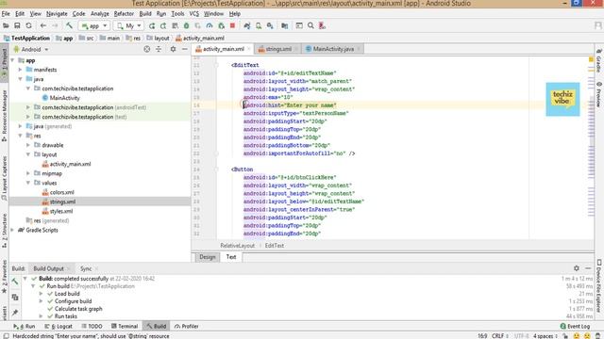Select colors.xml in values folder
The height and width of the screenshot is (339, 604).
tap(58, 192)
